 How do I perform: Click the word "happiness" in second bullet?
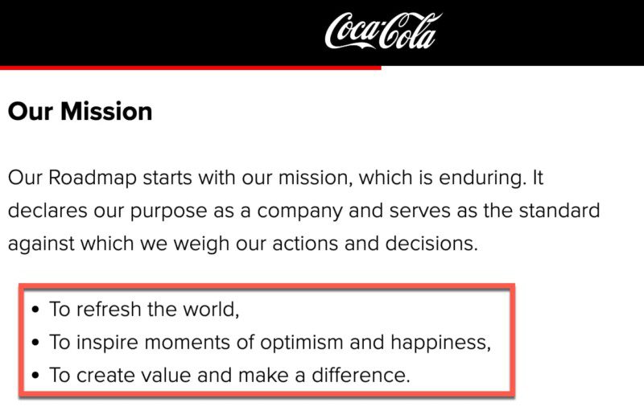[x=440, y=342]
